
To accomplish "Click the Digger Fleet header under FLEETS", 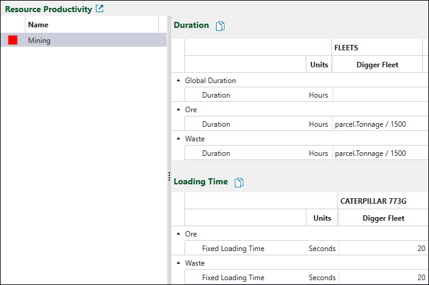I will coord(377,65).
